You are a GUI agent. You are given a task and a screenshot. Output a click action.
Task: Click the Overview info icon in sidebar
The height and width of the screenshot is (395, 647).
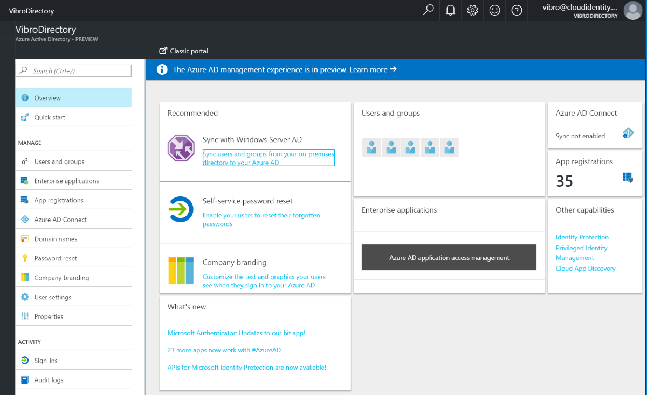click(24, 98)
